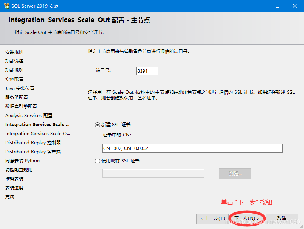This screenshot has height=229, width=304.
Task: Close the SQL Server 2019 setup window
Action: [x=295, y=6]
